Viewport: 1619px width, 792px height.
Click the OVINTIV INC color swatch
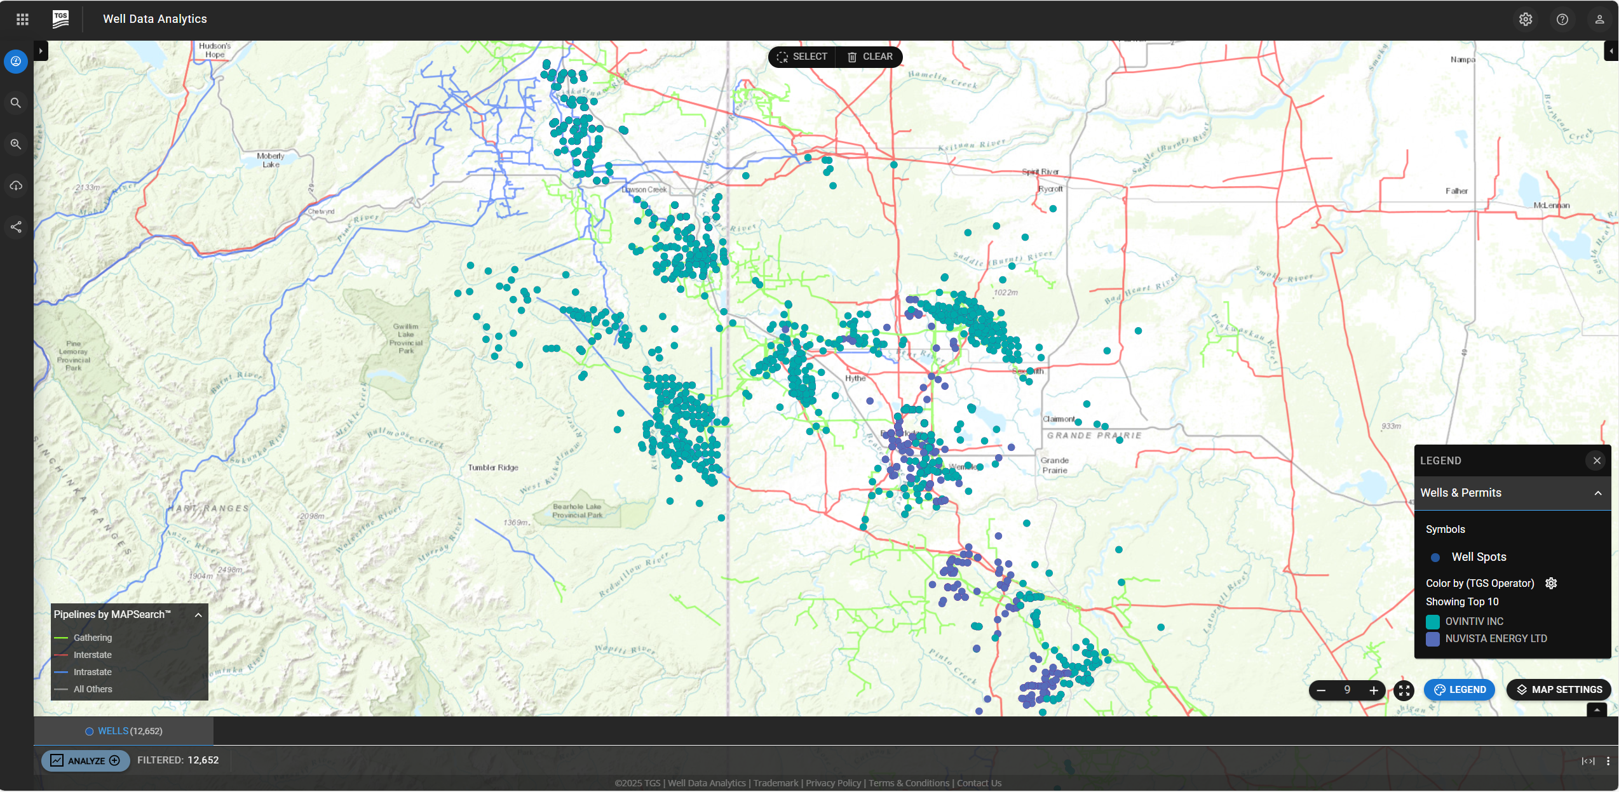(x=1433, y=621)
